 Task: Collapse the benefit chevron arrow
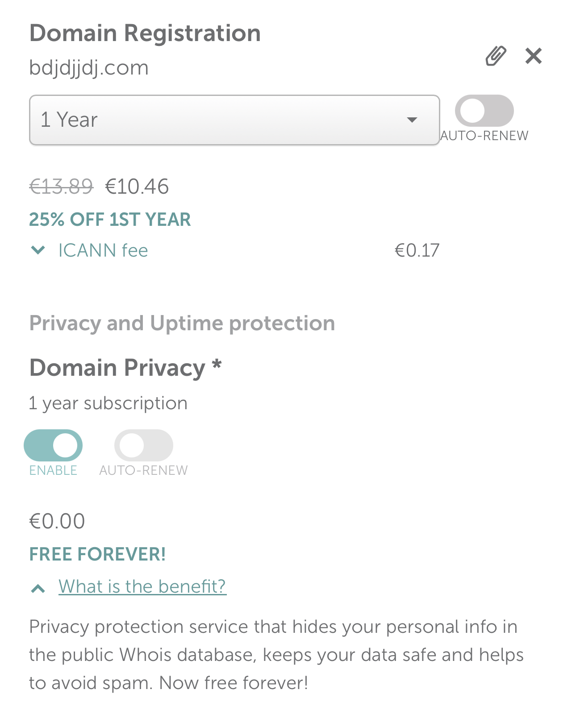pos(38,588)
